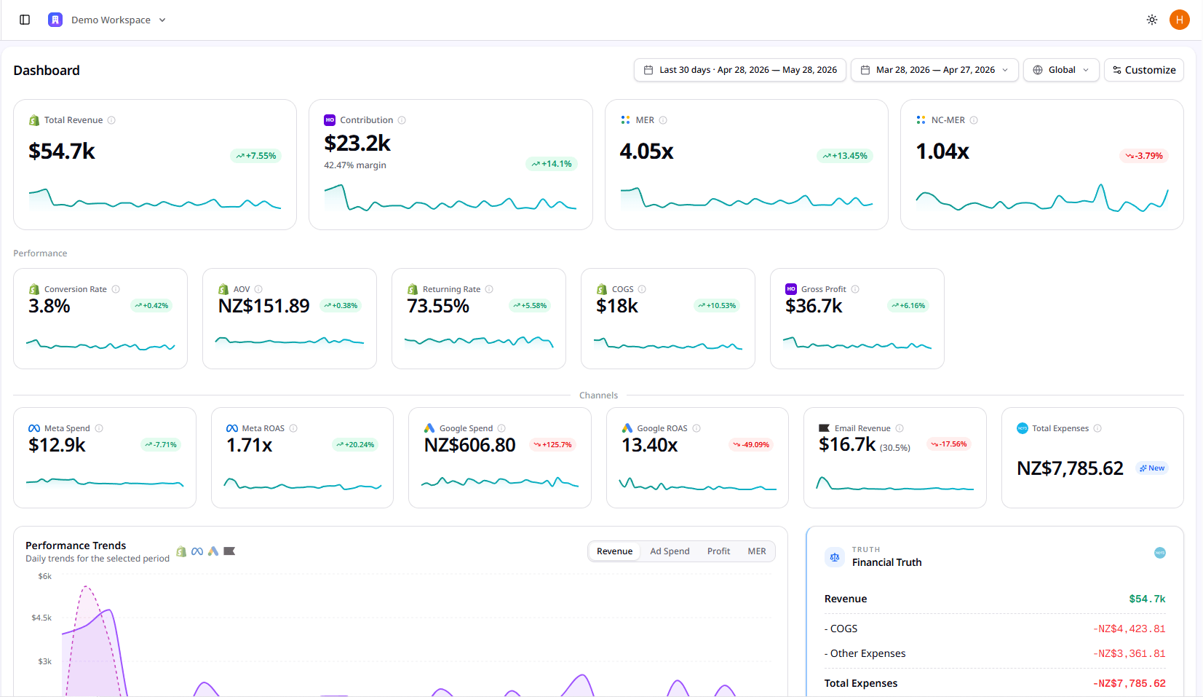Click the -49.09% badge on Google ROAS
The width and height of the screenshot is (1203, 697).
click(751, 444)
